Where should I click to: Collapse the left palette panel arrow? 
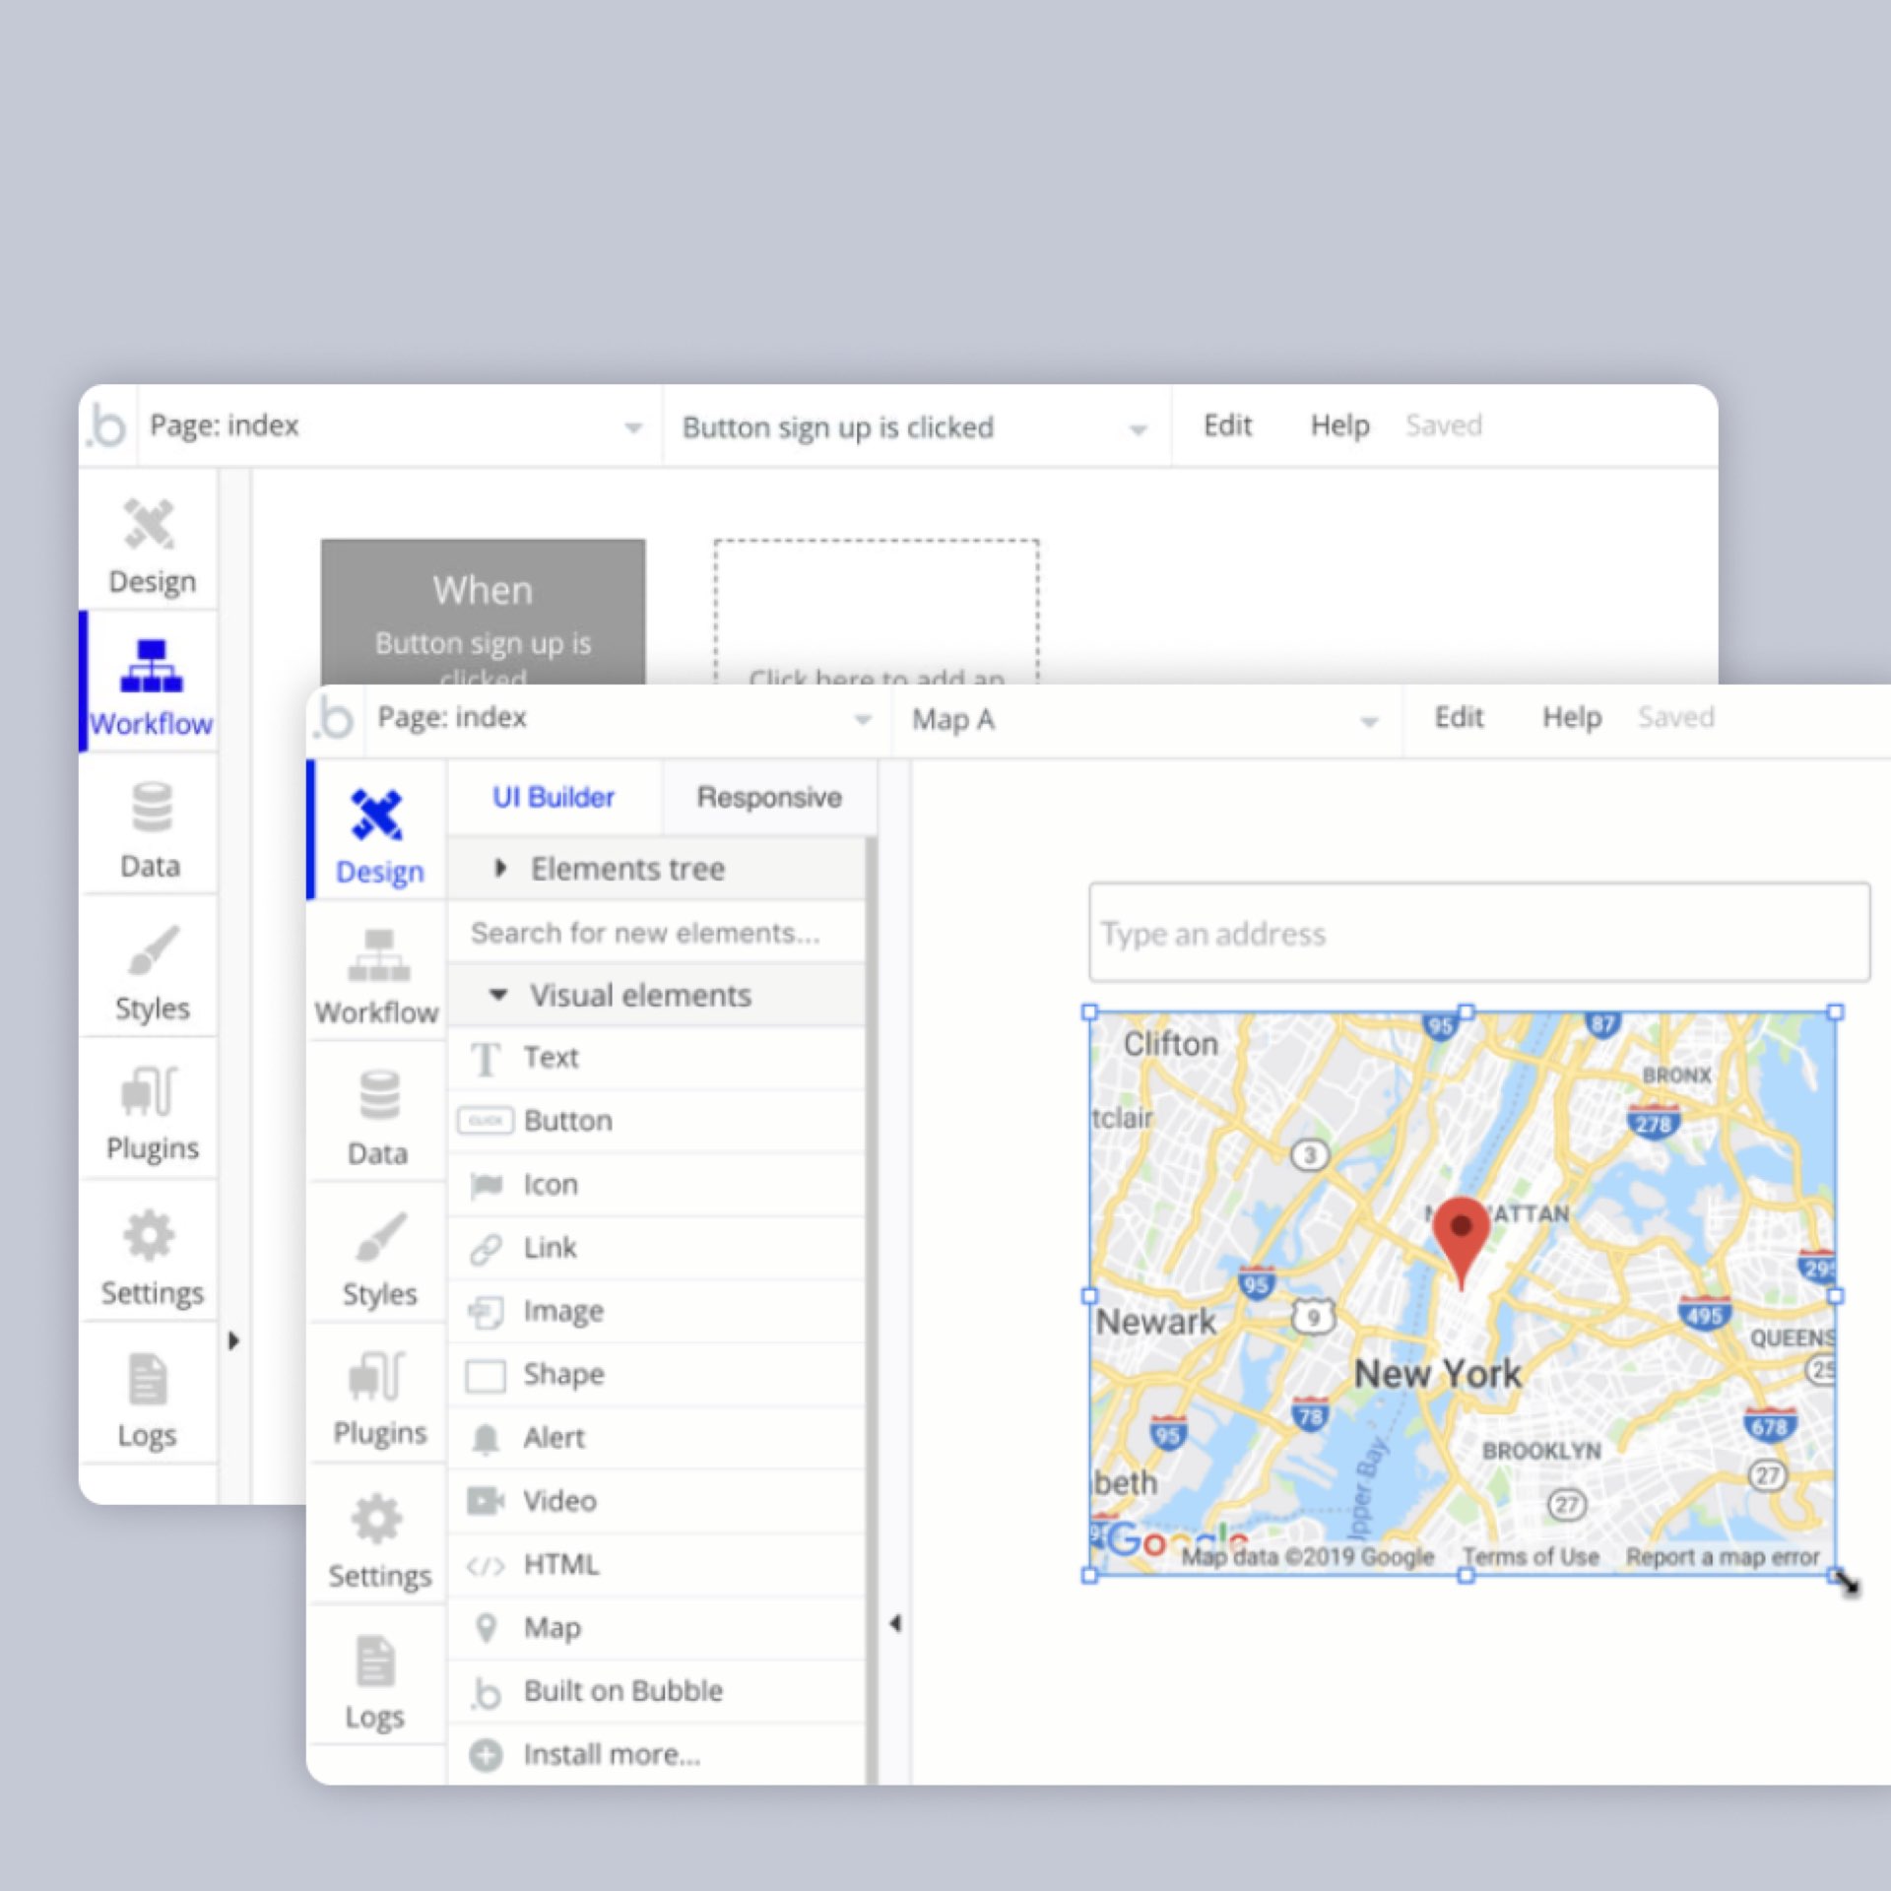[895, 1623]
